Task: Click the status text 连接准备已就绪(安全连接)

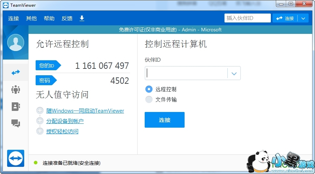Action: point(72,163)
